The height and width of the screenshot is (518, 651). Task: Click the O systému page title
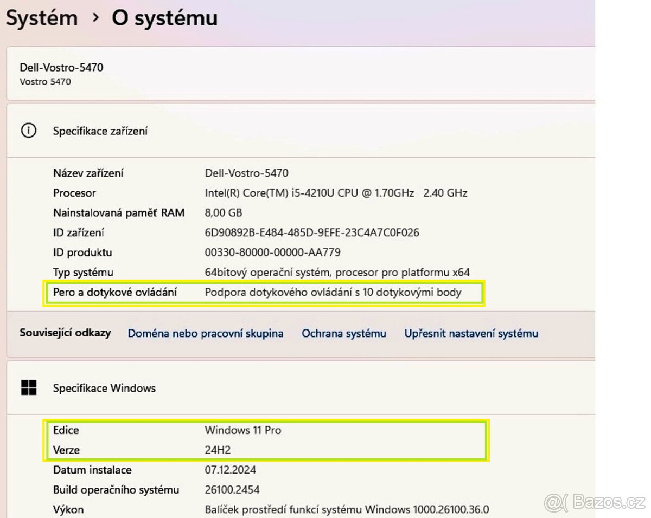tap(164, 18)
